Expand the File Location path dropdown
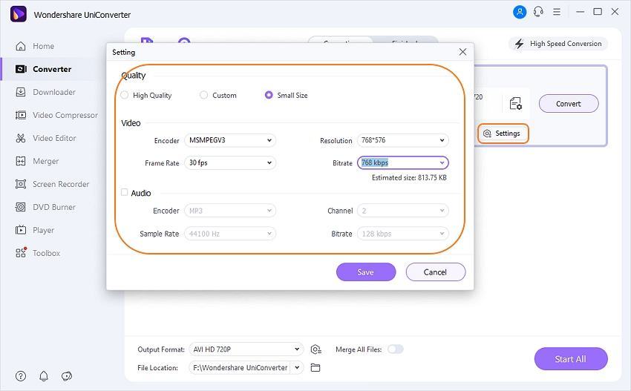 pyautogui.click(x=297, y=368)
